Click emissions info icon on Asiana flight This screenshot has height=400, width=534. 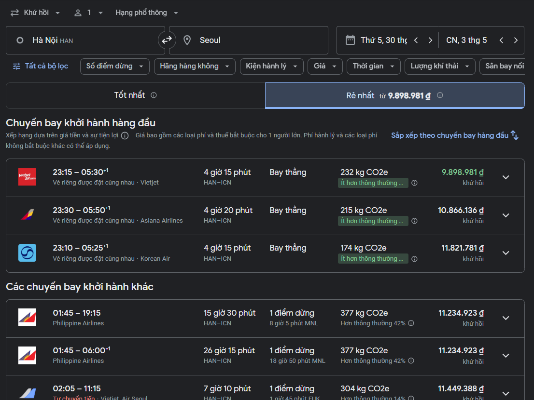click(414, 221)
